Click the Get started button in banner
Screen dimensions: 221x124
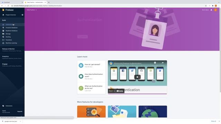[x=83, y=37]
